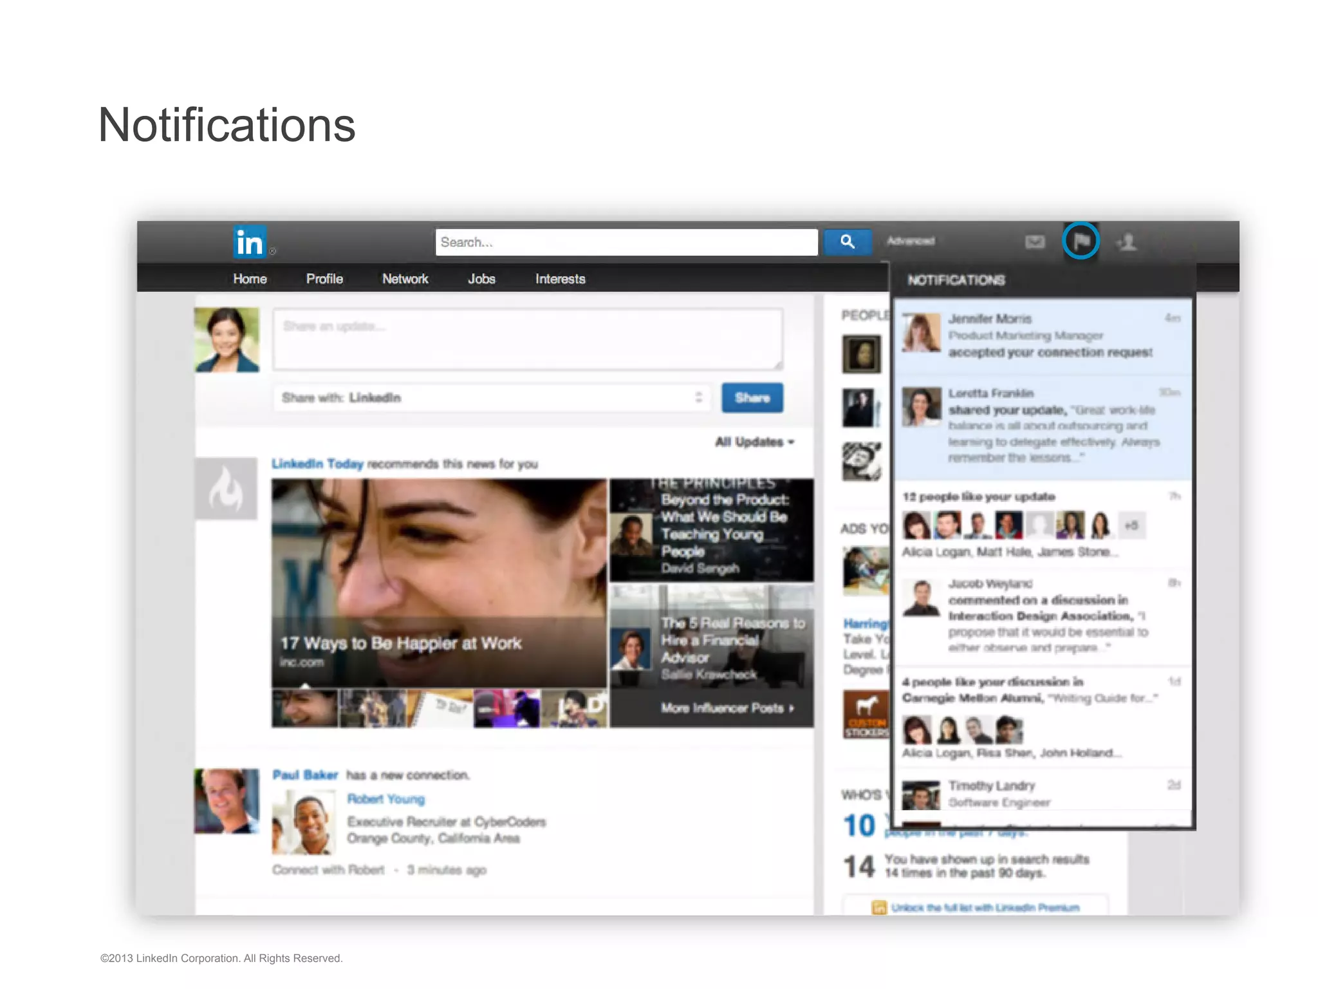Open Paul Baker's profile link
The width and height of the screenshot is (1318, 989).
305,775
